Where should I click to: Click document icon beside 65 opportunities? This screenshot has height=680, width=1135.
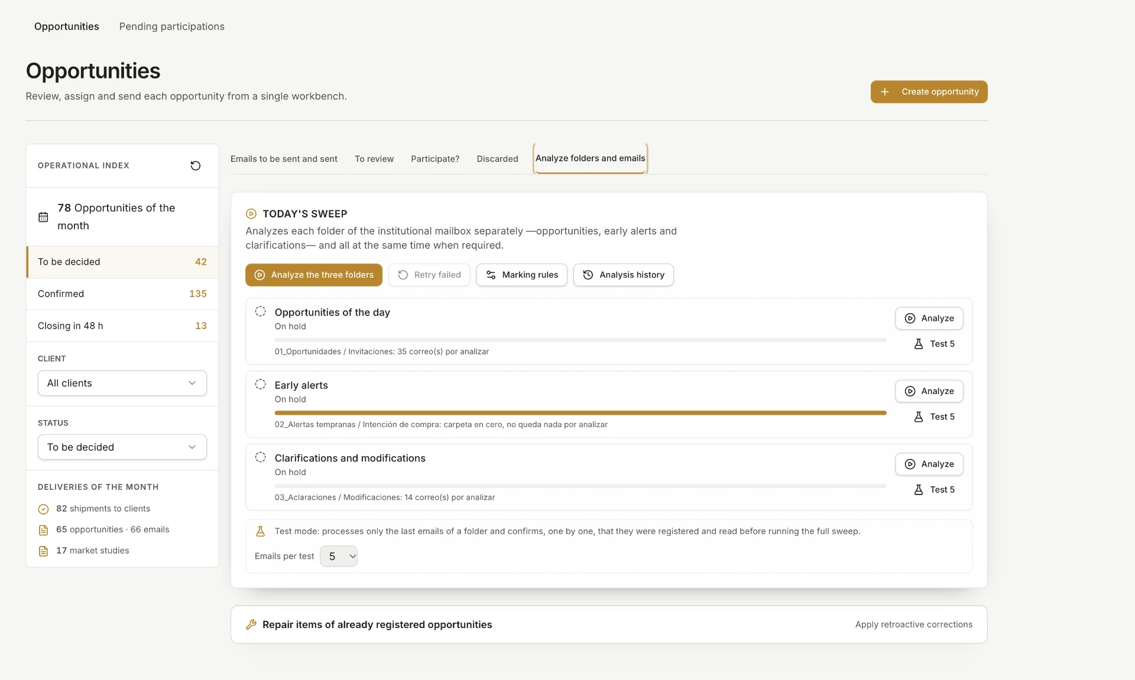coord(43,530)
